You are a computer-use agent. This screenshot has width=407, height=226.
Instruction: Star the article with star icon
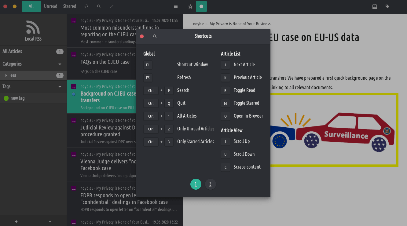190,6
